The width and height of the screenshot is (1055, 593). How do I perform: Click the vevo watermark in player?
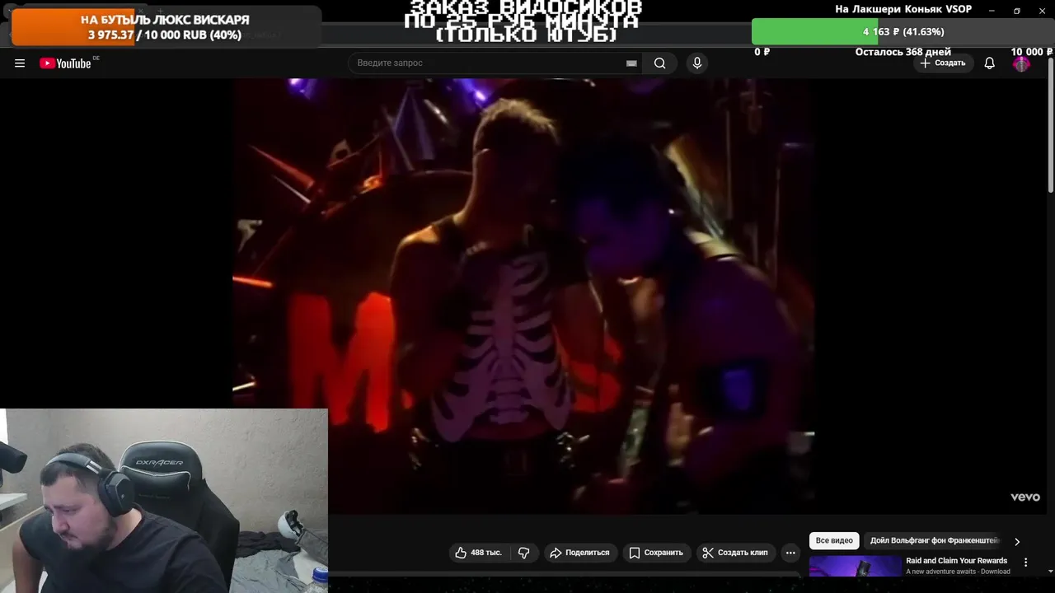coord(1025,497)
